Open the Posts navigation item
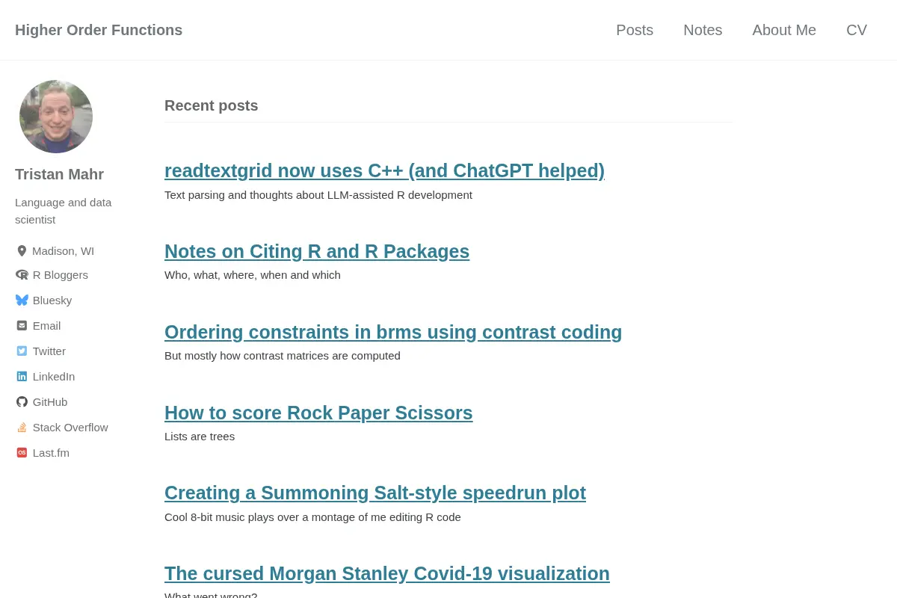Image resolution: width=897 pixels, height=598 pixels. (635, 30)
